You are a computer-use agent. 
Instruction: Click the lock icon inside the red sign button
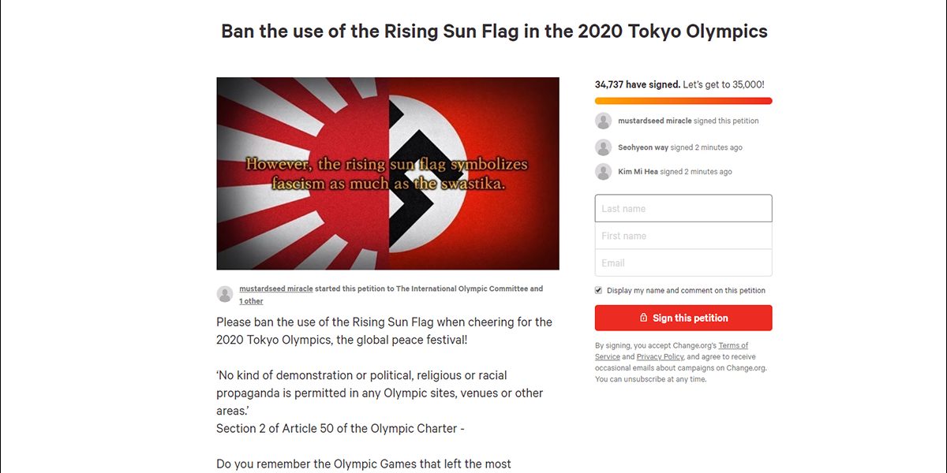point(645,318)
